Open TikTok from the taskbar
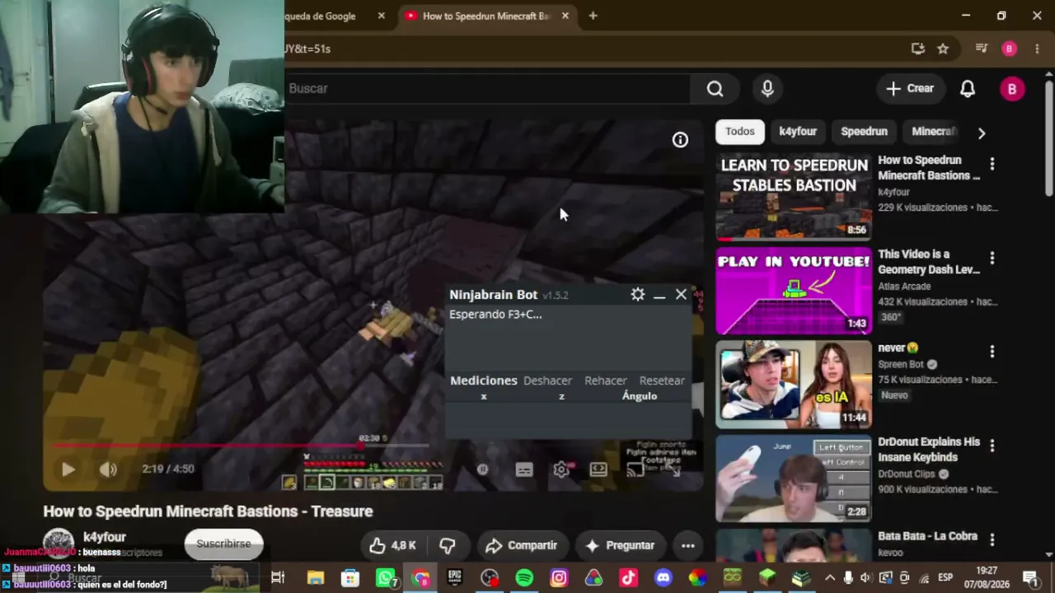 coord(628,578)
